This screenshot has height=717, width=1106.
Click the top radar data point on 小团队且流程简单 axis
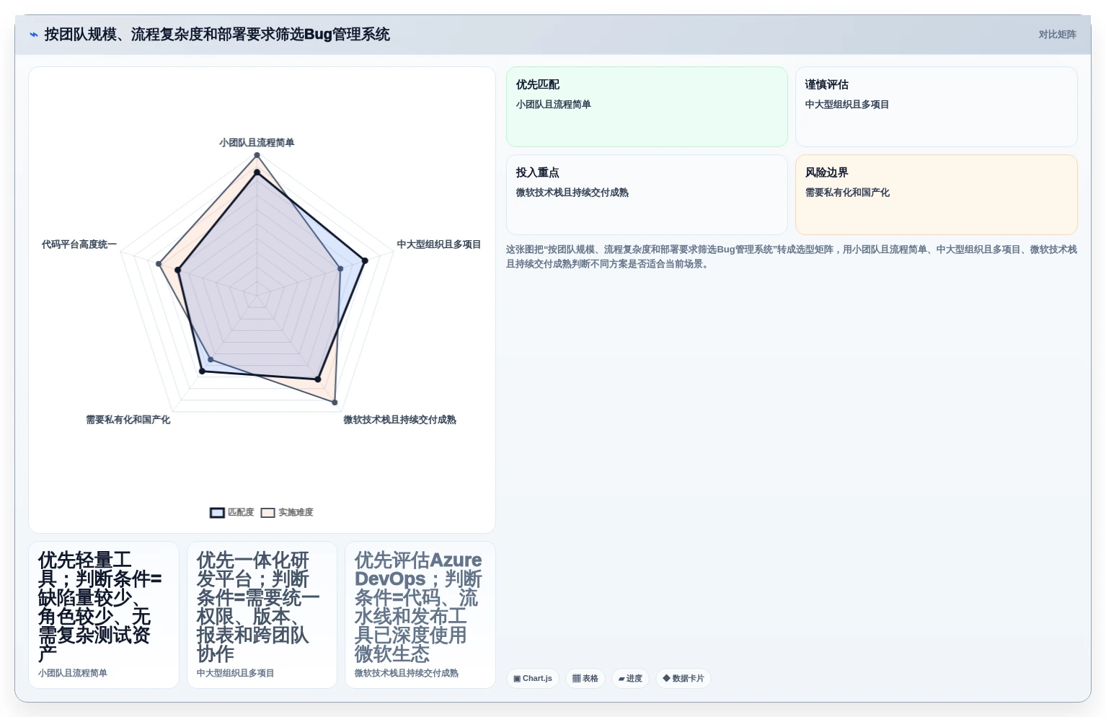point(257,155)
